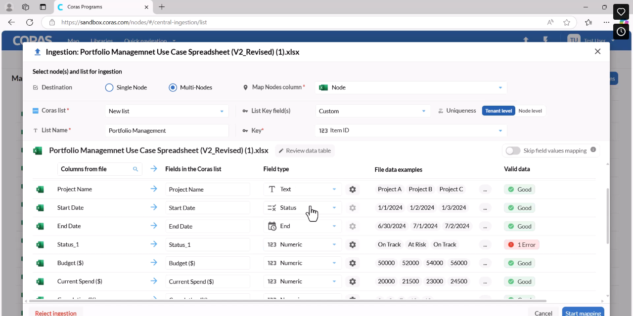Viewport: 633px width, 316px height.
Task: Click info icon beside Skip field values mapping
Action: 593,150
